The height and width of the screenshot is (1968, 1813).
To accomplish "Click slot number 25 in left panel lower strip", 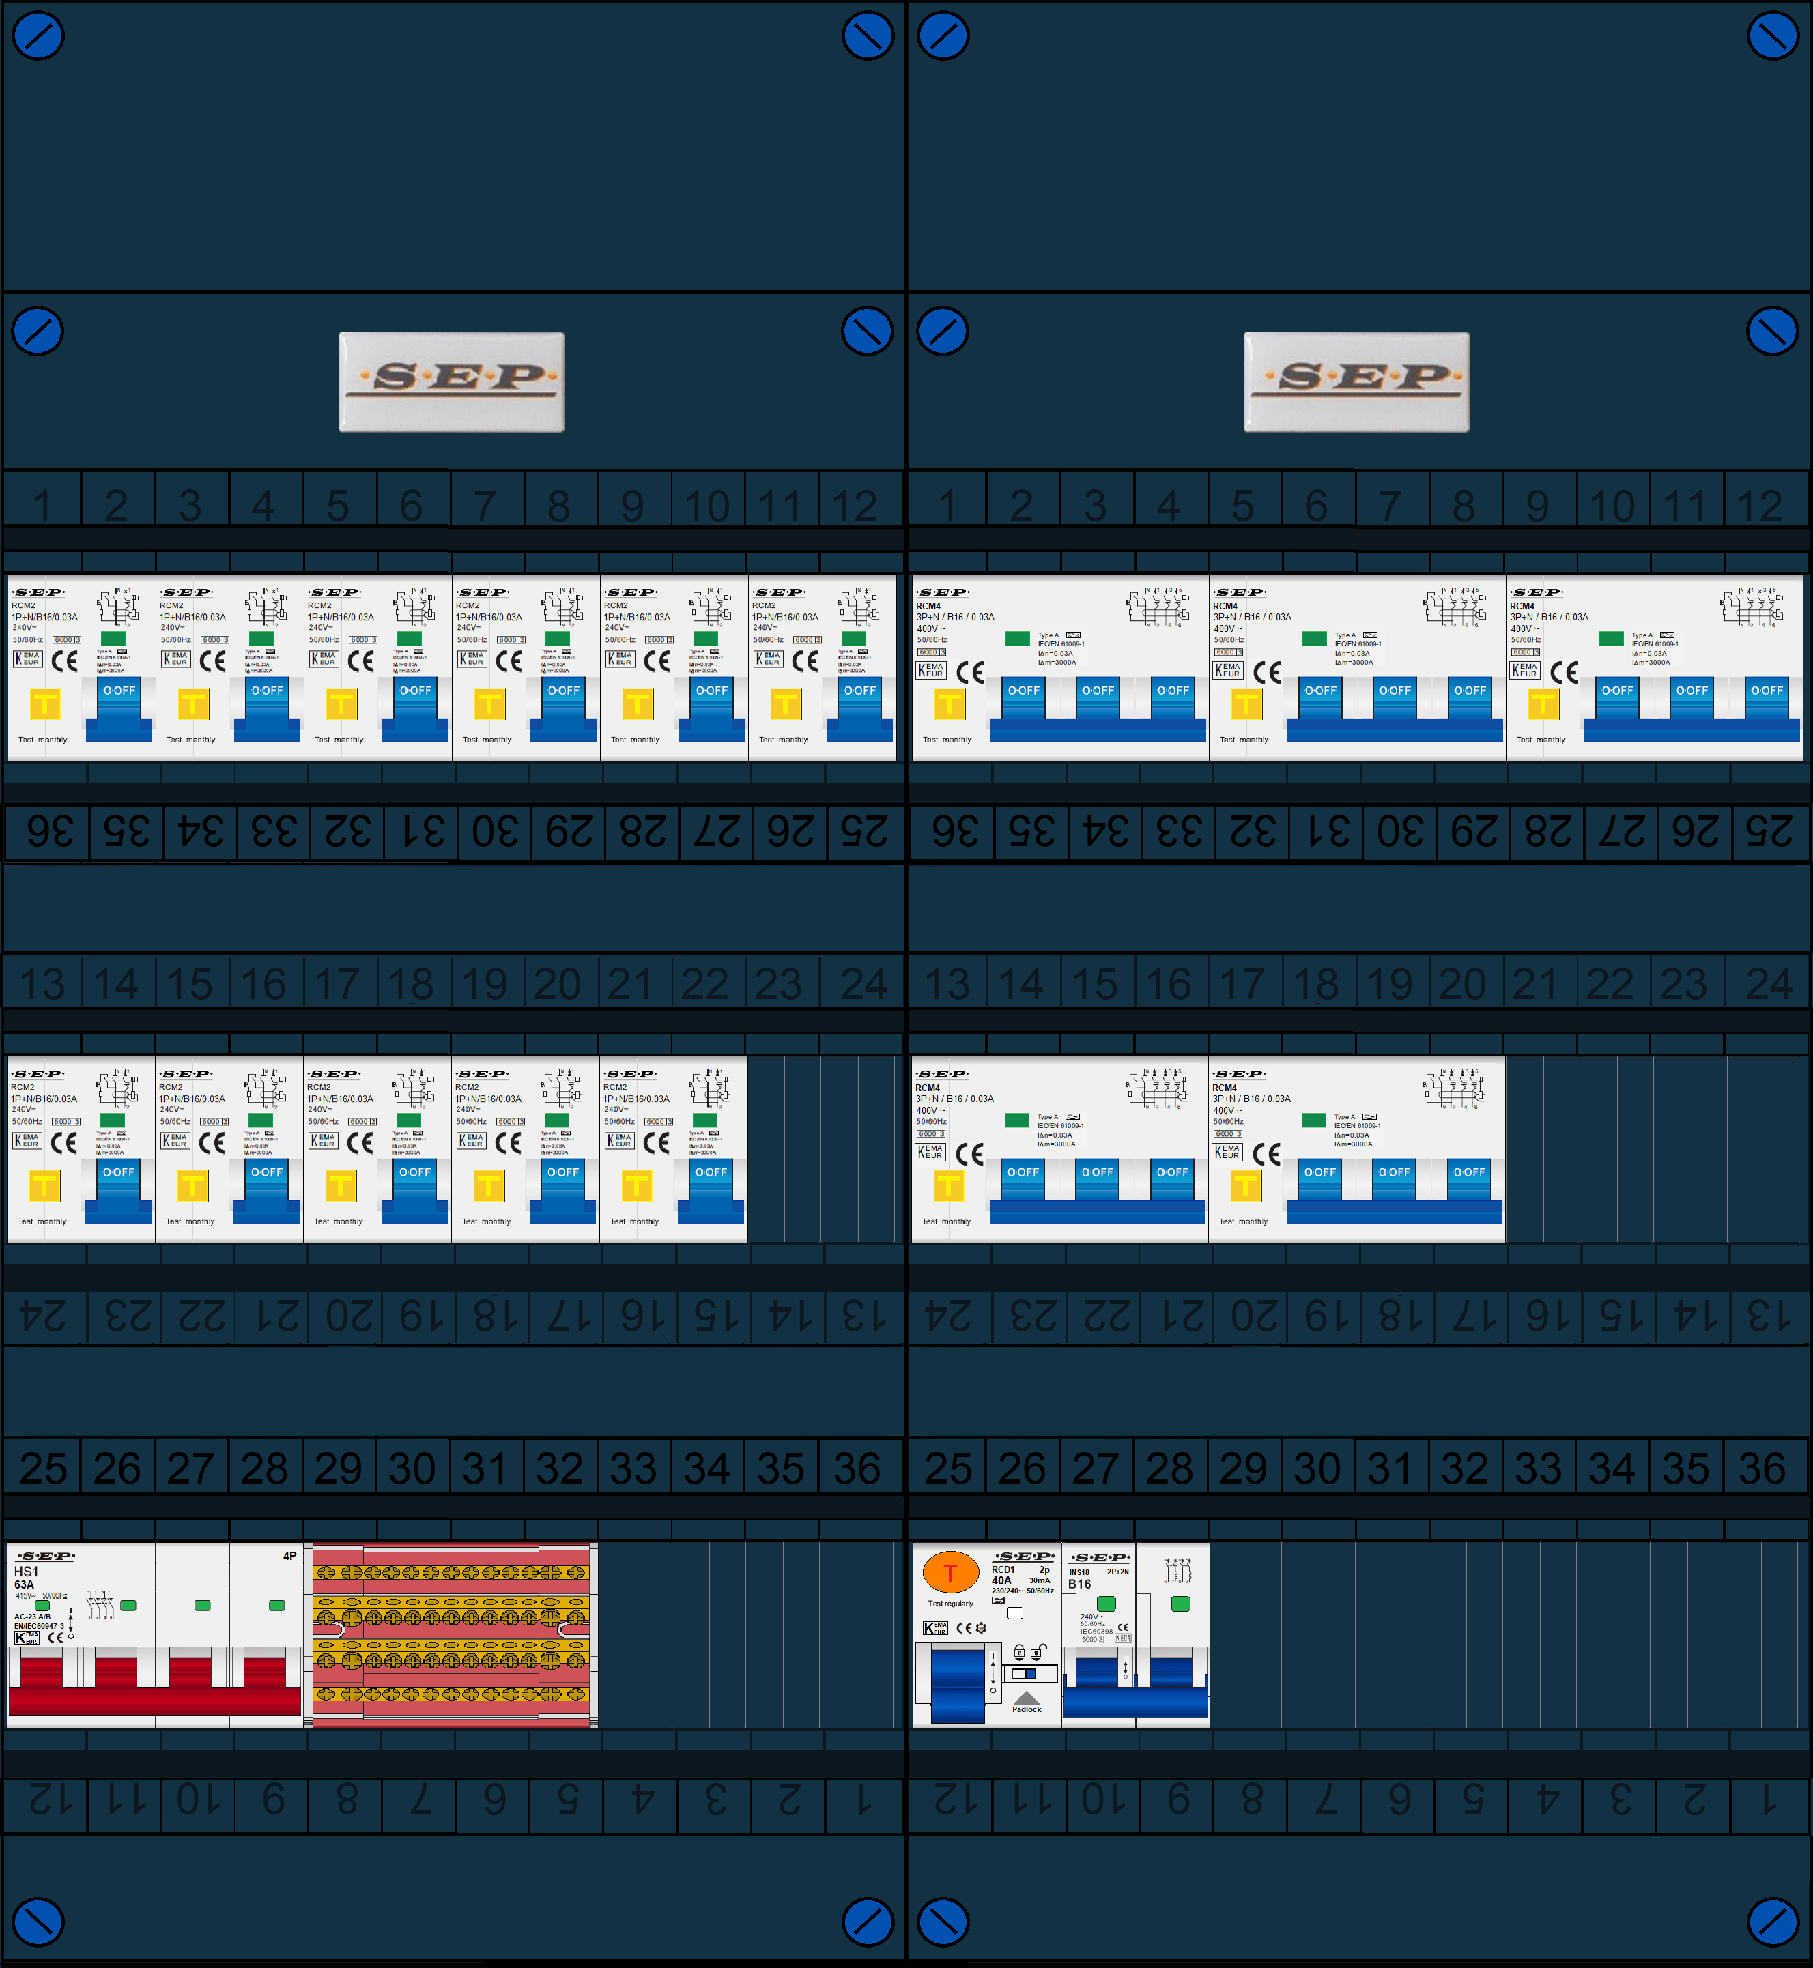I will 43,1468.
